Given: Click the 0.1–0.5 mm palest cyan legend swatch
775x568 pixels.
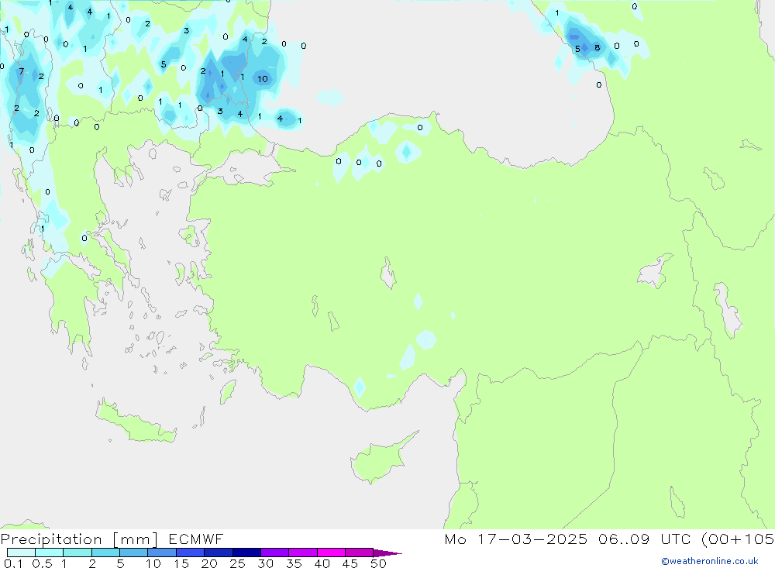Looking at the screenshot, I should pyautogui.click(x=21, y=553).
